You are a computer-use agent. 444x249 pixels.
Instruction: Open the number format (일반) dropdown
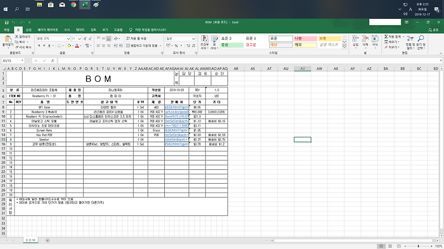click(194, 39)
